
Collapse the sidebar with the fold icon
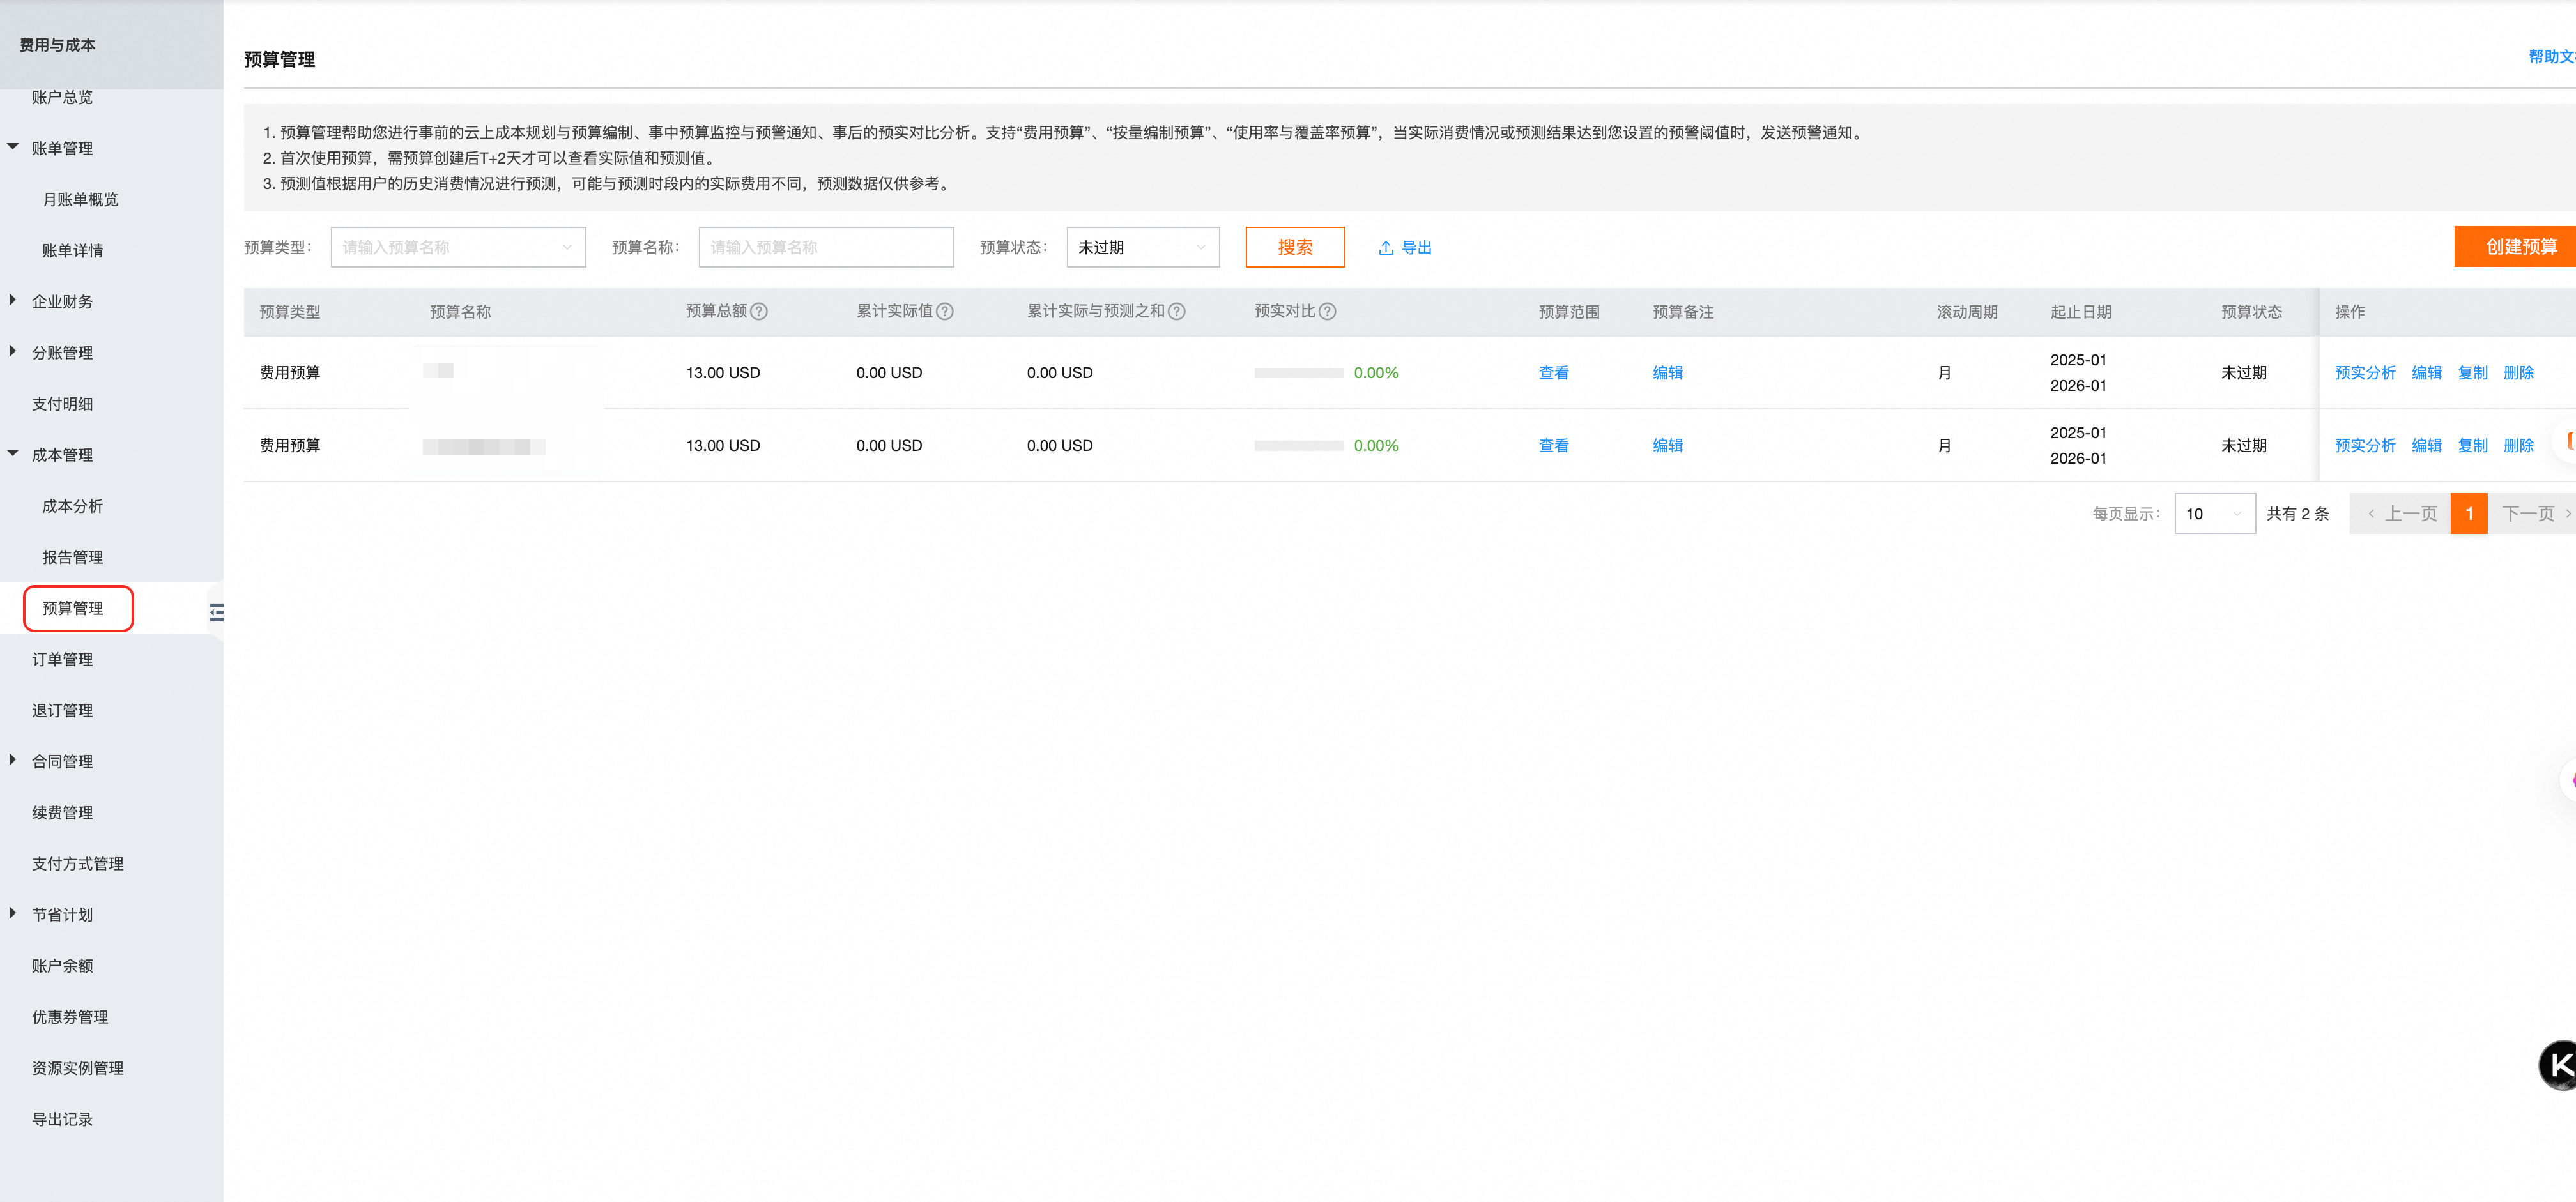tap(216, 612)
